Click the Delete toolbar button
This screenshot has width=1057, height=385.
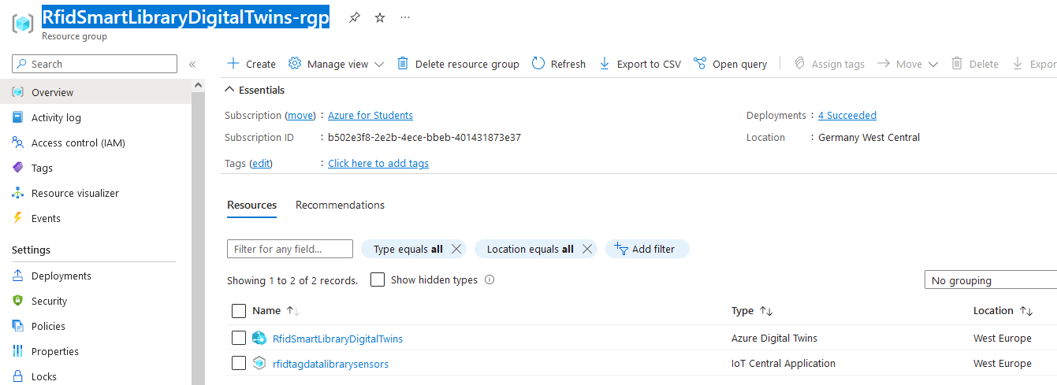tap(975, 64)
